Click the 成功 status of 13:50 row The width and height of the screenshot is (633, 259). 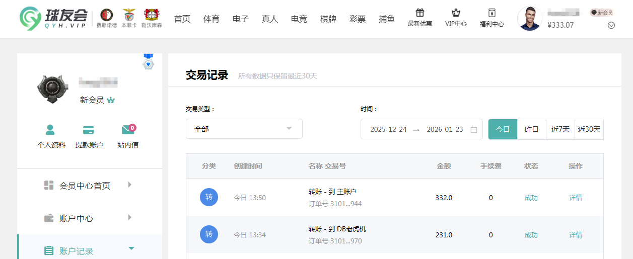point(531,198)
